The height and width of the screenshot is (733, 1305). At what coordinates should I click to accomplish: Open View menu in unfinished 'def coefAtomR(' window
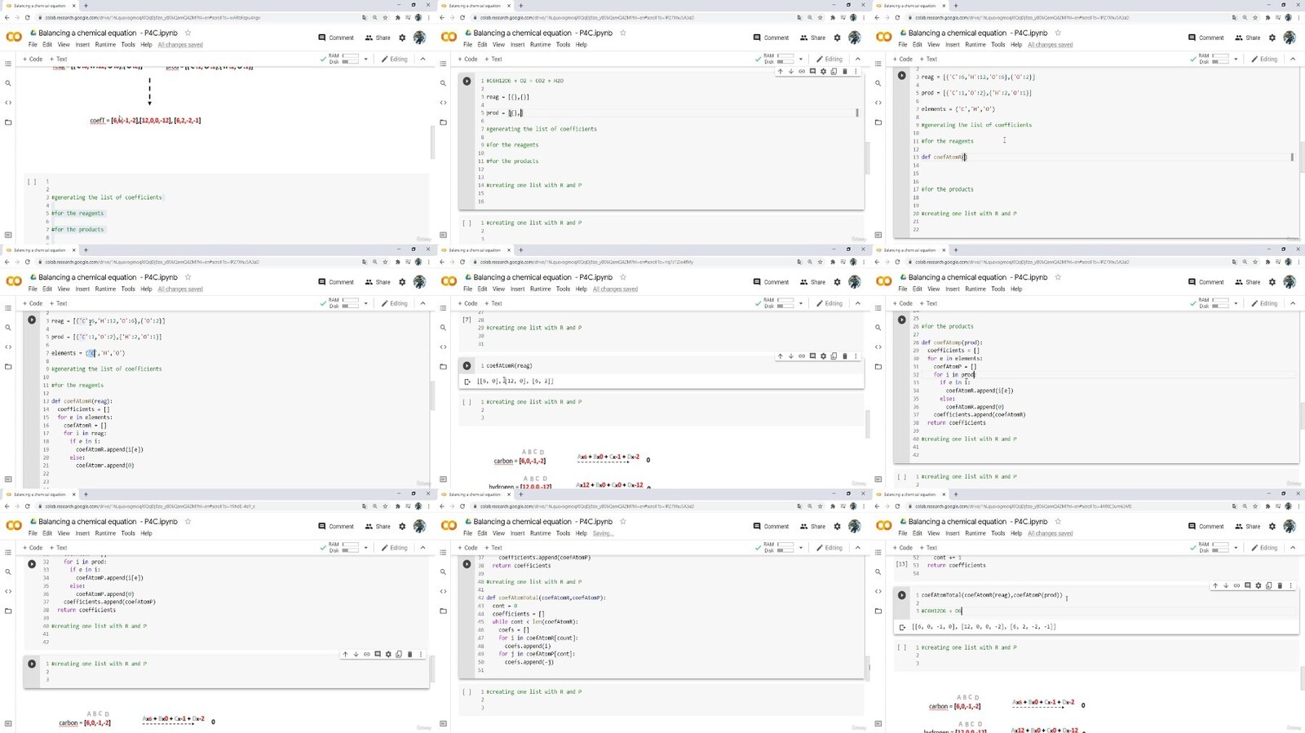click(933, 45)
